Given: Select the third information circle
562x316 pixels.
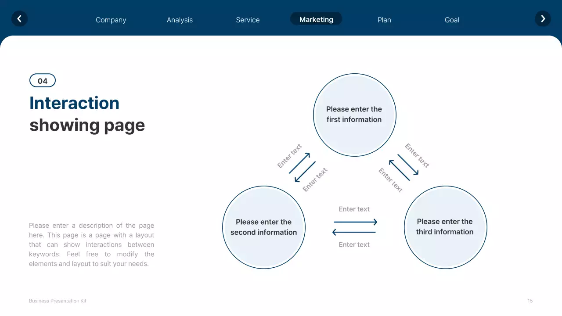Looking at the screenshot, I should click(x=445, y=227).
